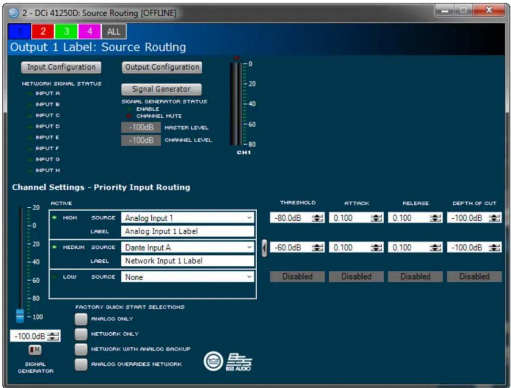This screenshot has width=511, height=388.
Task: Click the CH1 output level meter
Action: pos(237,105)
